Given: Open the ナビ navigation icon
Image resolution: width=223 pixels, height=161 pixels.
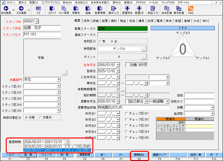Looking at the screenshot, I should [38, 9].
